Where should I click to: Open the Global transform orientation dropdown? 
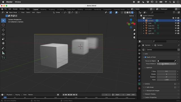pos(58,12)
